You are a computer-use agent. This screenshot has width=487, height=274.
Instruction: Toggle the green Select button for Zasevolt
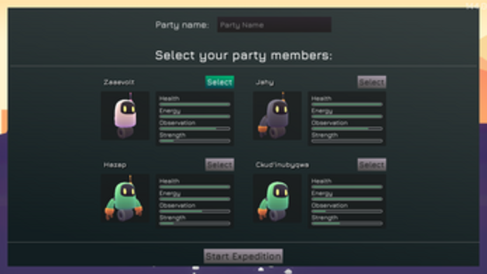pos(220,82)
